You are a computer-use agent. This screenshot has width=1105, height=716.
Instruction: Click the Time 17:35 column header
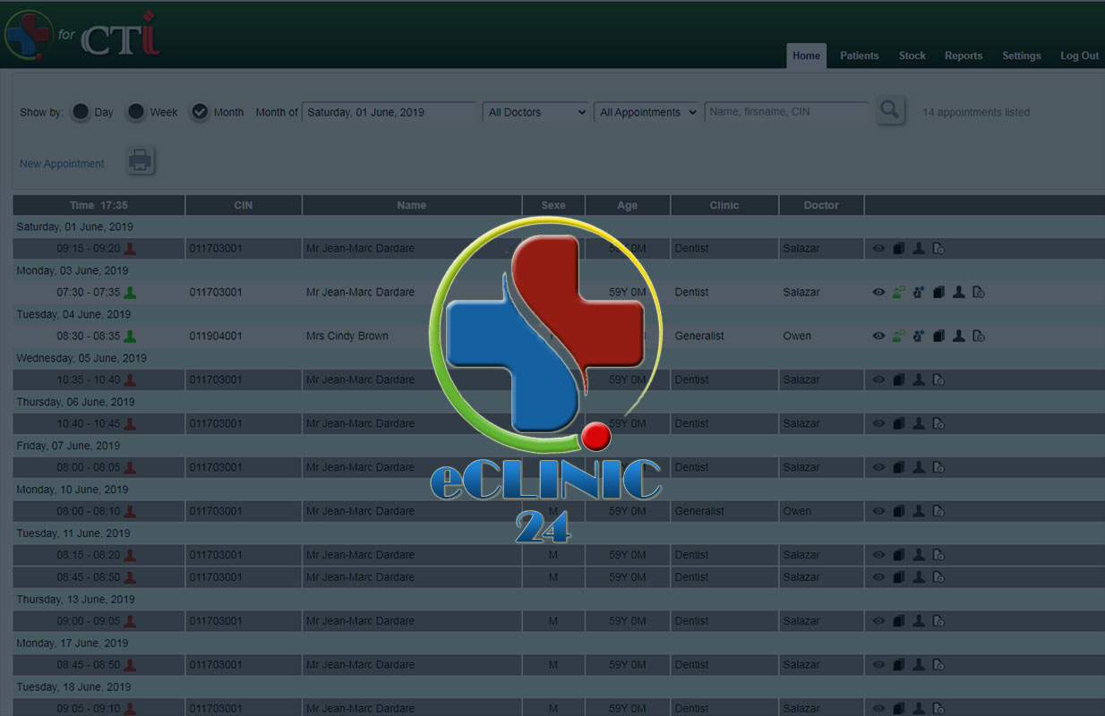tap(99, 205)
